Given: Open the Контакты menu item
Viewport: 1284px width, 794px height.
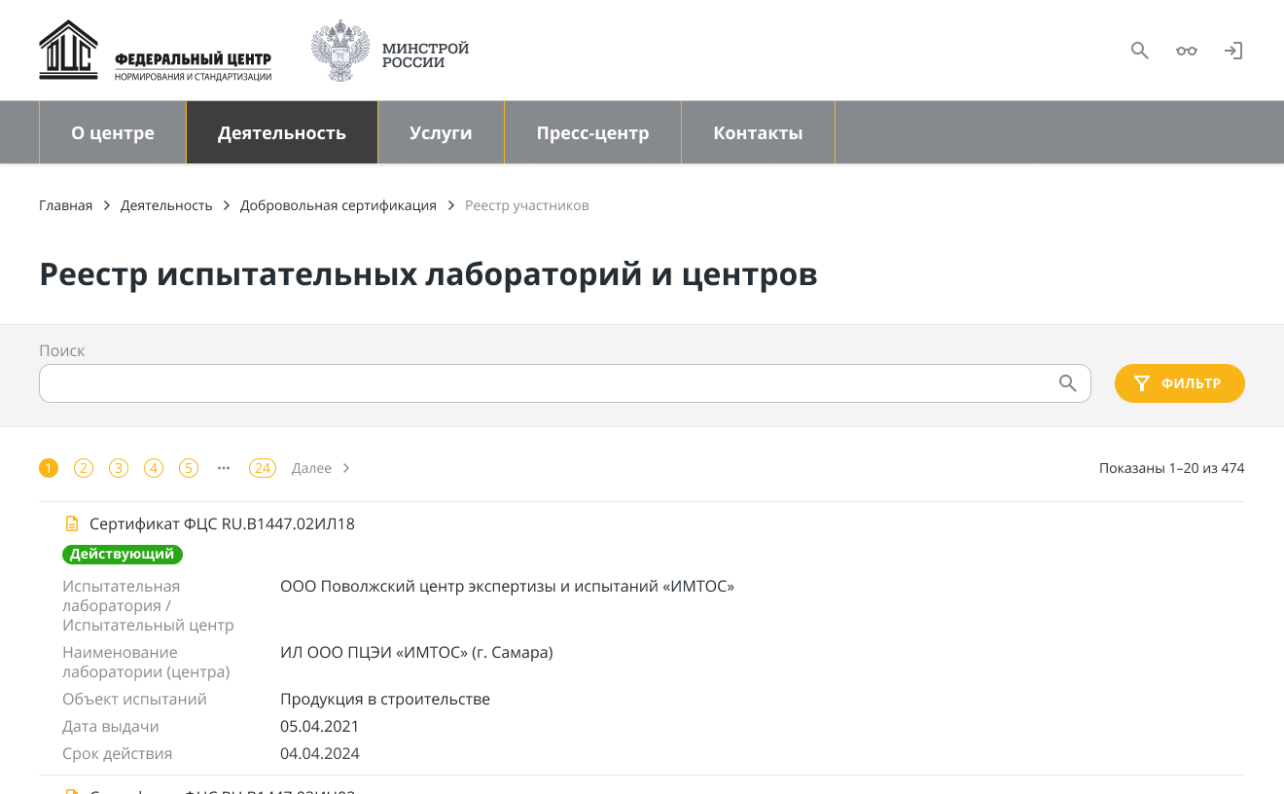Looking at the screenshot, I should 758,133.
